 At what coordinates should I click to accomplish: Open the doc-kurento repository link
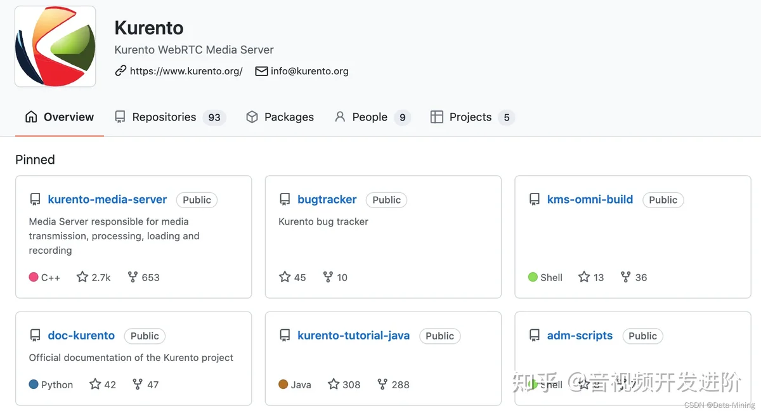tap(81, 336)
